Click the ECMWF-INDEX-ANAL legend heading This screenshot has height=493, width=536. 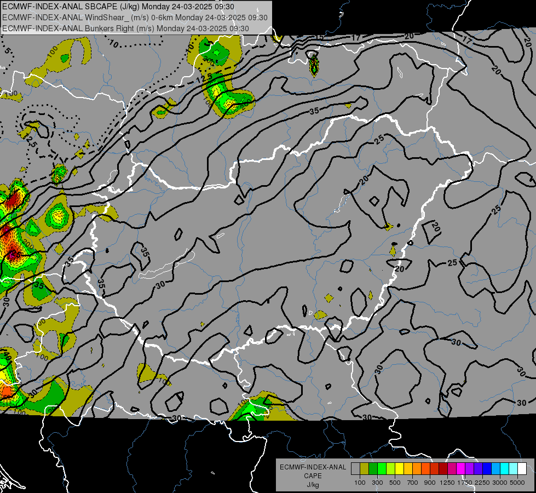313,467
